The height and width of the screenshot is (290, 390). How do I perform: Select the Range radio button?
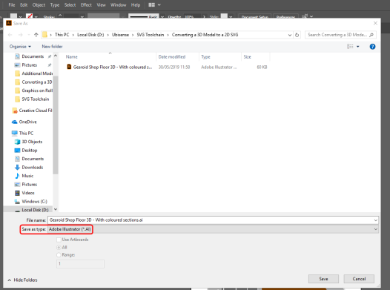[59, 255]
